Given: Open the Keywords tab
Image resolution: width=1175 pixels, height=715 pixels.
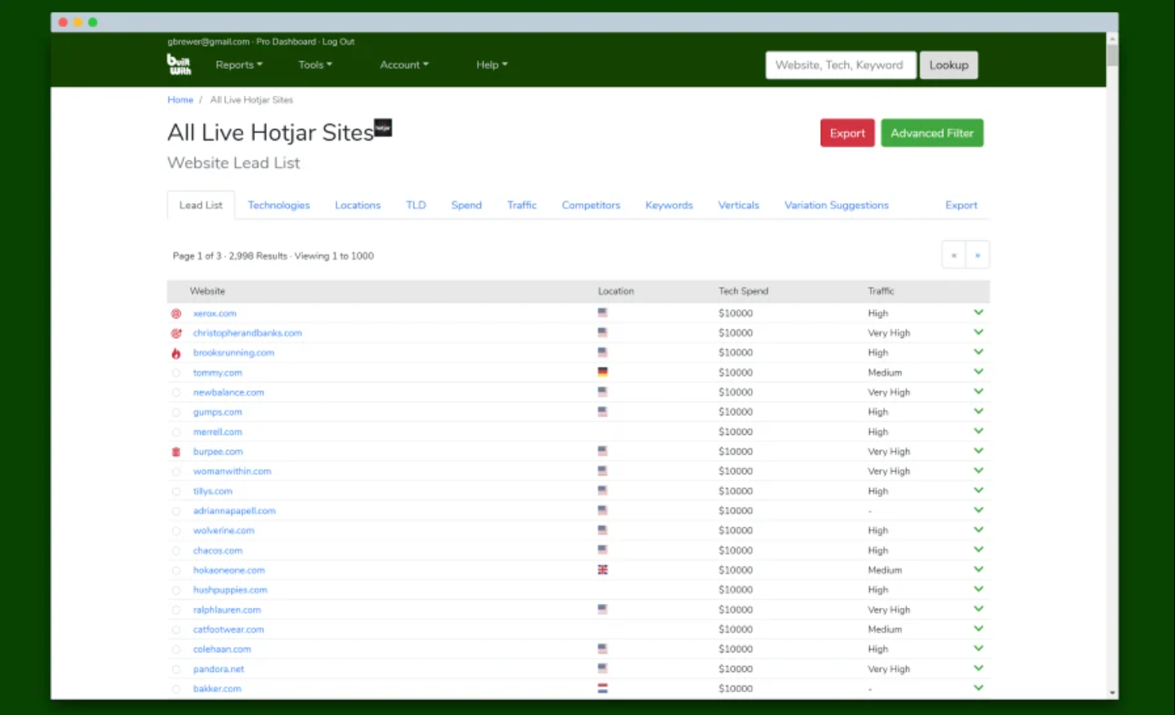Looking at the screenshot, I should (668, 205).
